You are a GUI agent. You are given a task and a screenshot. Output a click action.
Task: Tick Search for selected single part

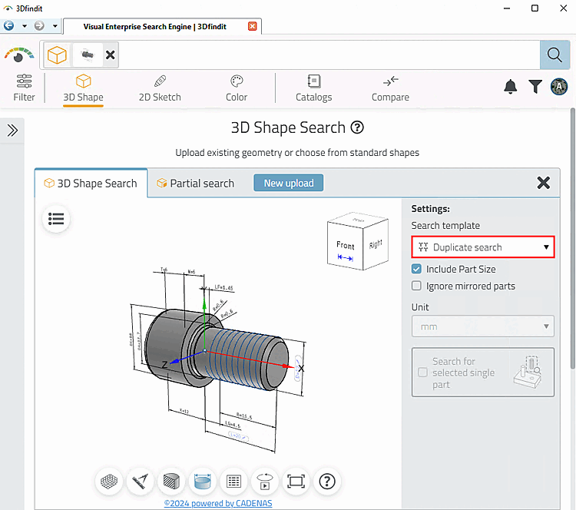tap(422, 373)
